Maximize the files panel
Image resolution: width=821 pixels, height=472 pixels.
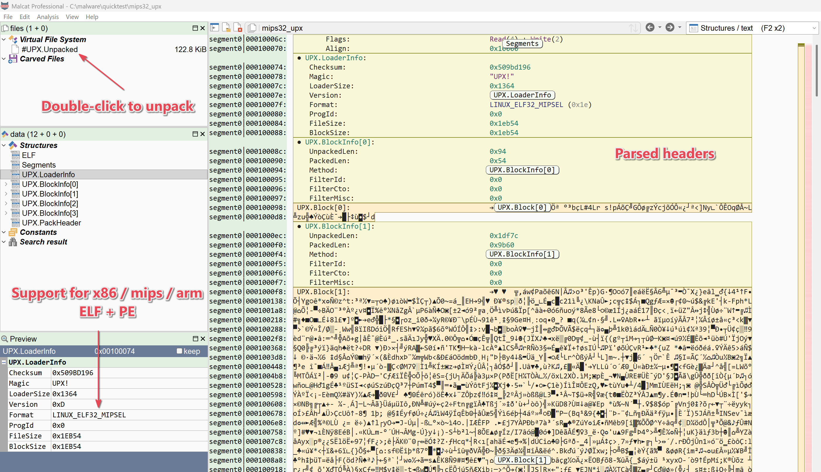tap(195, 28)
